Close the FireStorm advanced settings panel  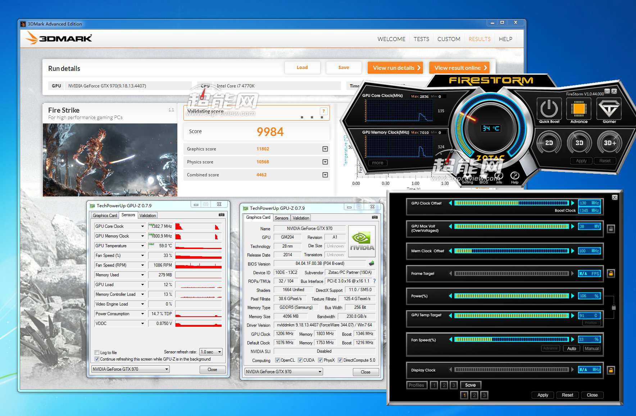(x=615, y=197)
